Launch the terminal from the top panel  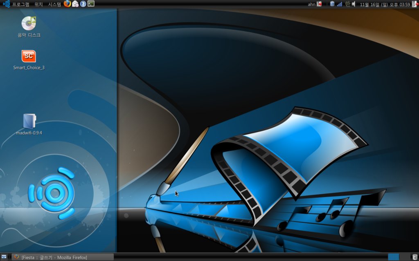tap(91, 4)
